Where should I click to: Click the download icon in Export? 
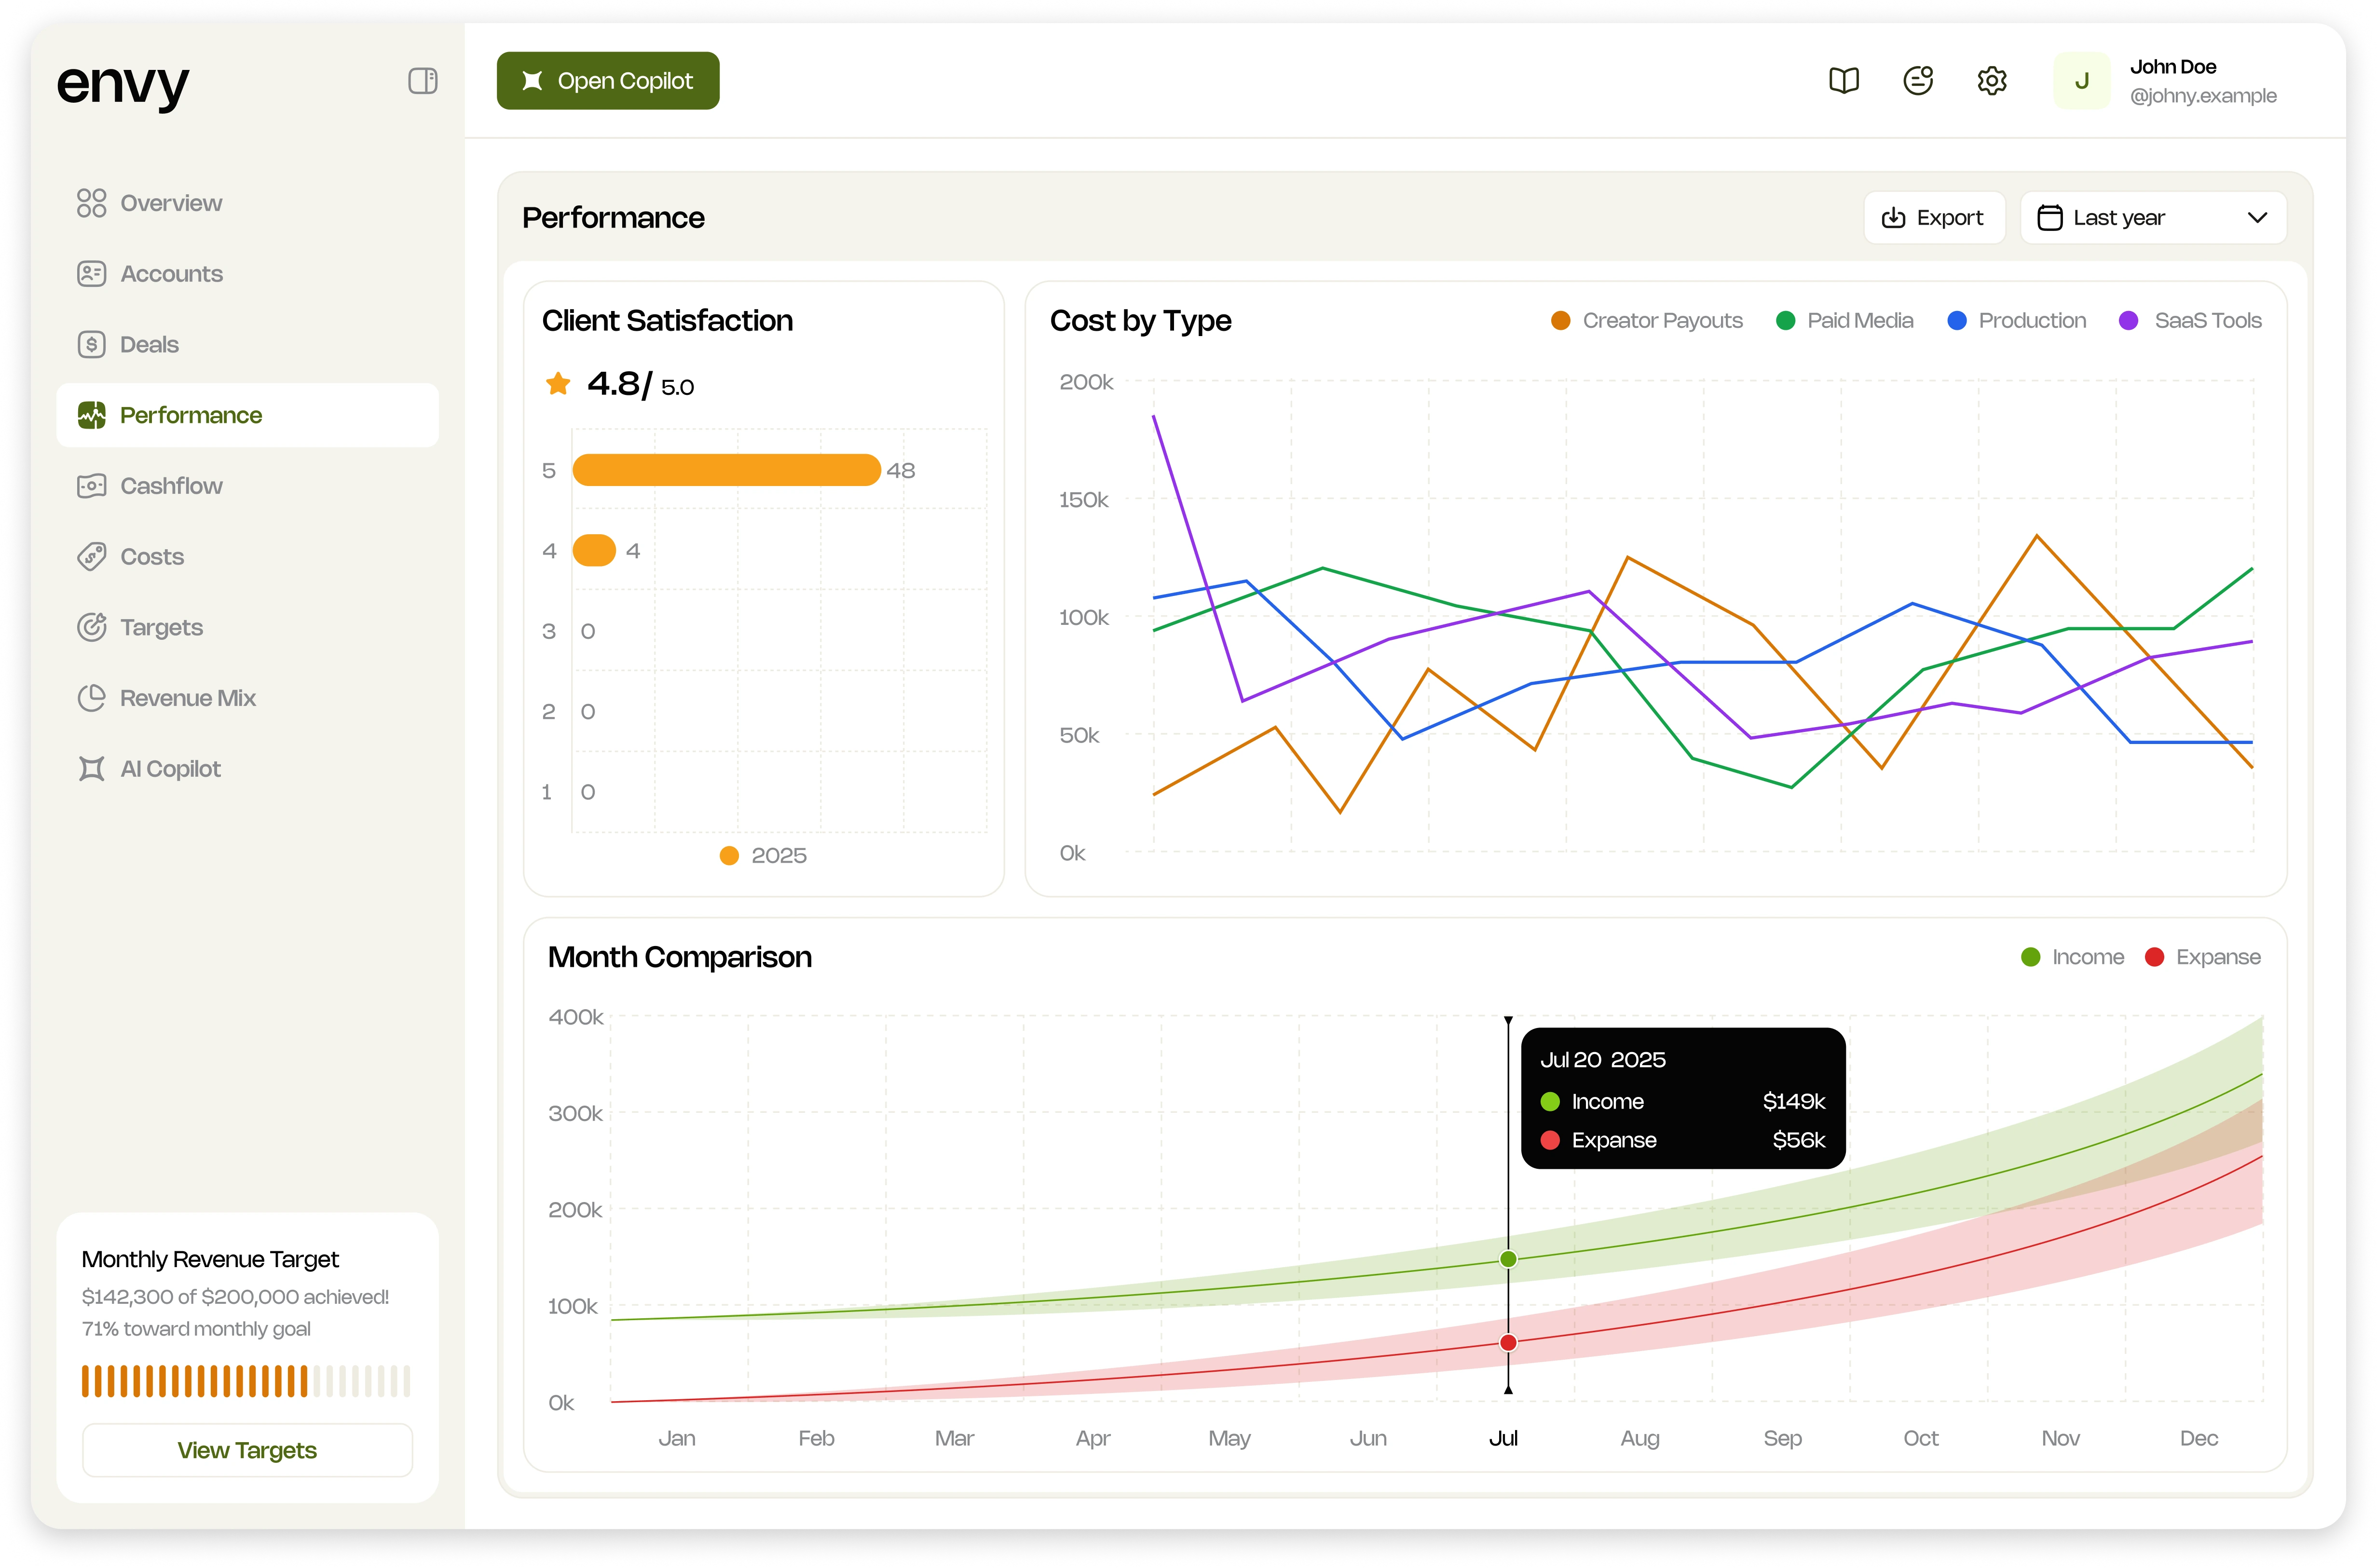coord(1893,218)
